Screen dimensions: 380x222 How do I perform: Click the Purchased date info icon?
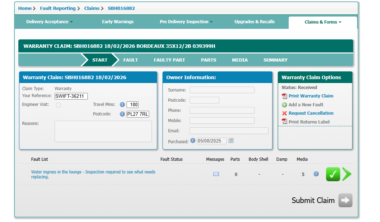tap(193, 140)
